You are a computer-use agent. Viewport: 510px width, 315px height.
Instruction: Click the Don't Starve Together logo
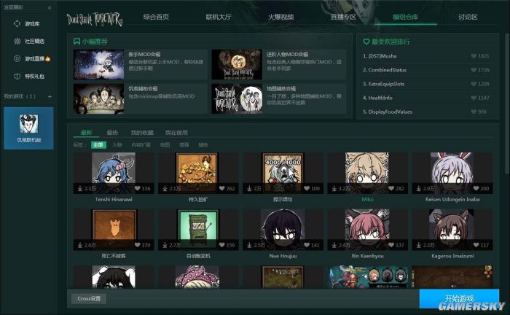pyautogui.click(x=95, y=19)
